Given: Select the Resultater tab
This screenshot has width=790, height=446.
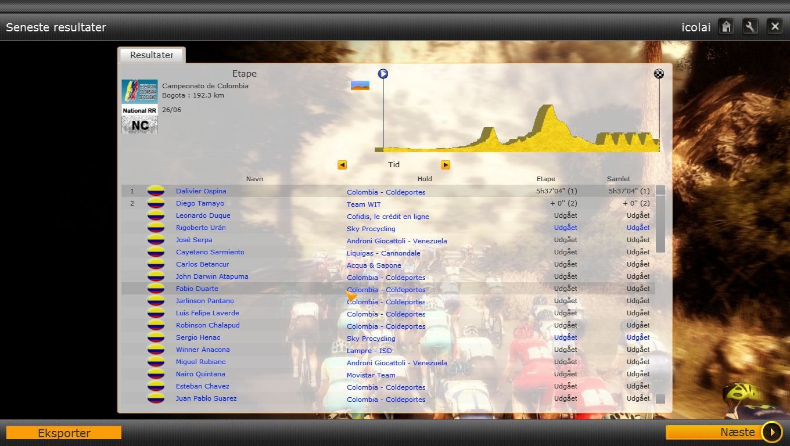Looking at the screenshot, I should tap(152, 55).
